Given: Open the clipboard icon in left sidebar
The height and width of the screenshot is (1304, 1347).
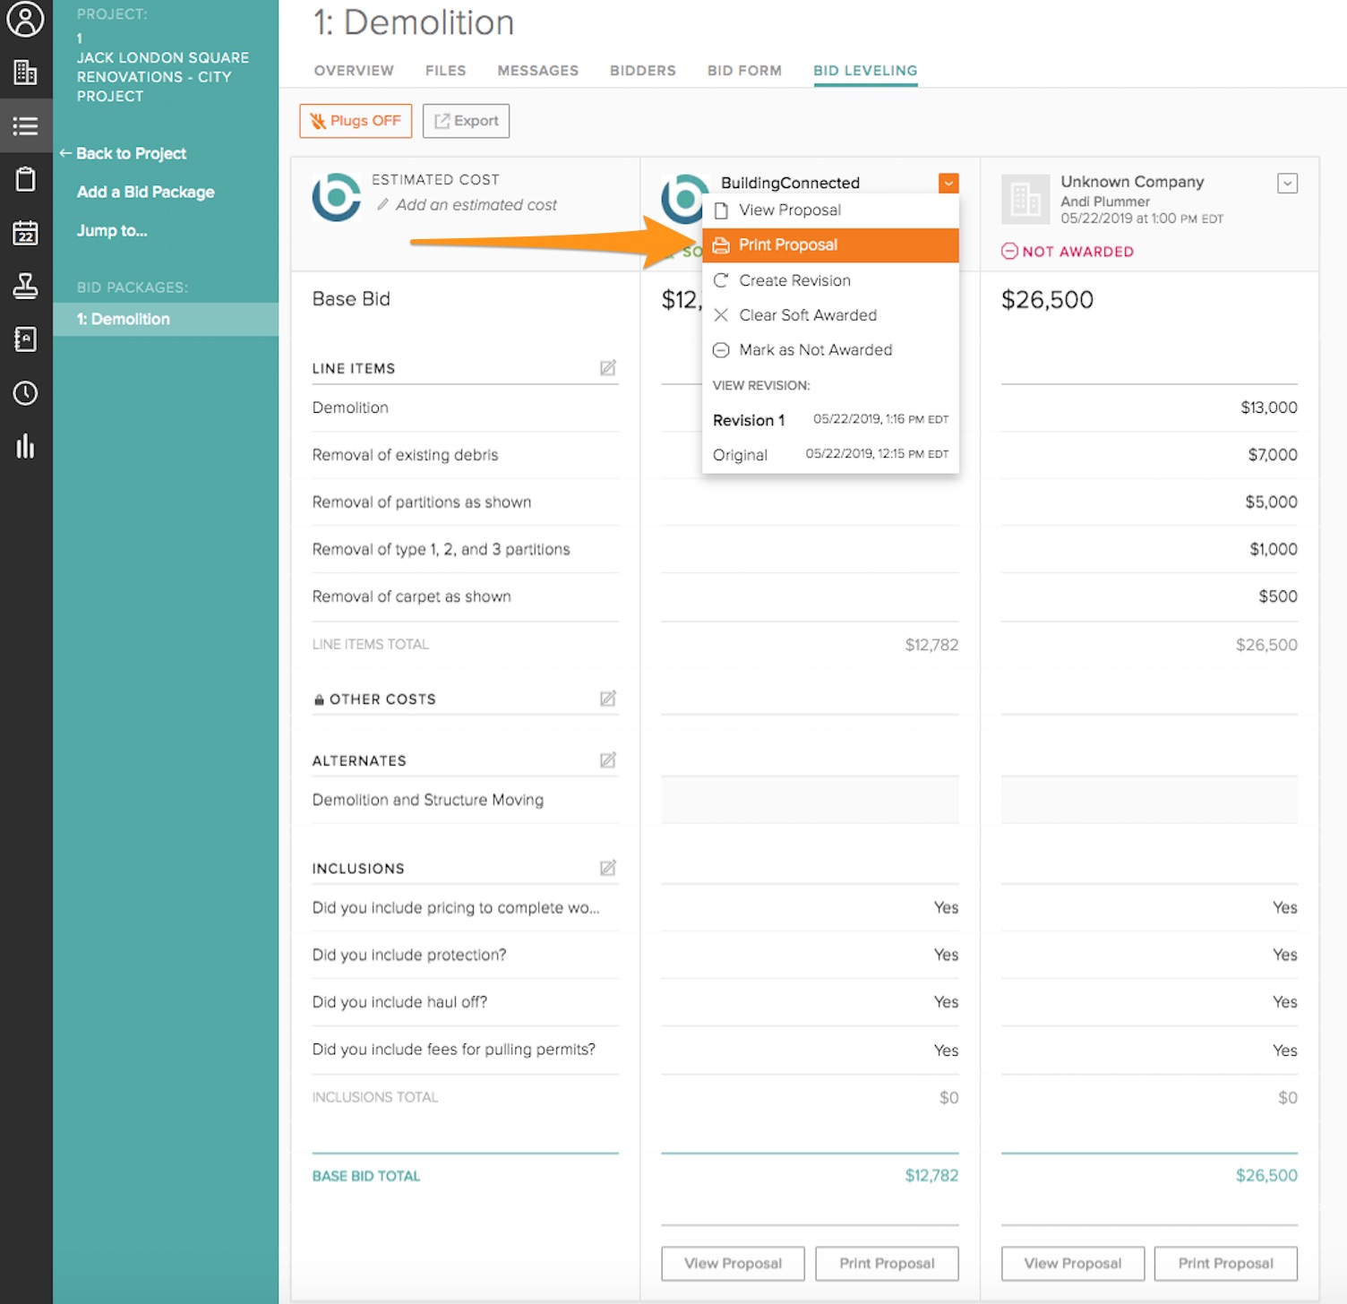Looking at the screenshot, I should [x=25, y=179].
